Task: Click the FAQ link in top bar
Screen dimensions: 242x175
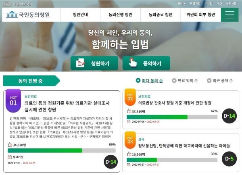Action: [219, 4]
